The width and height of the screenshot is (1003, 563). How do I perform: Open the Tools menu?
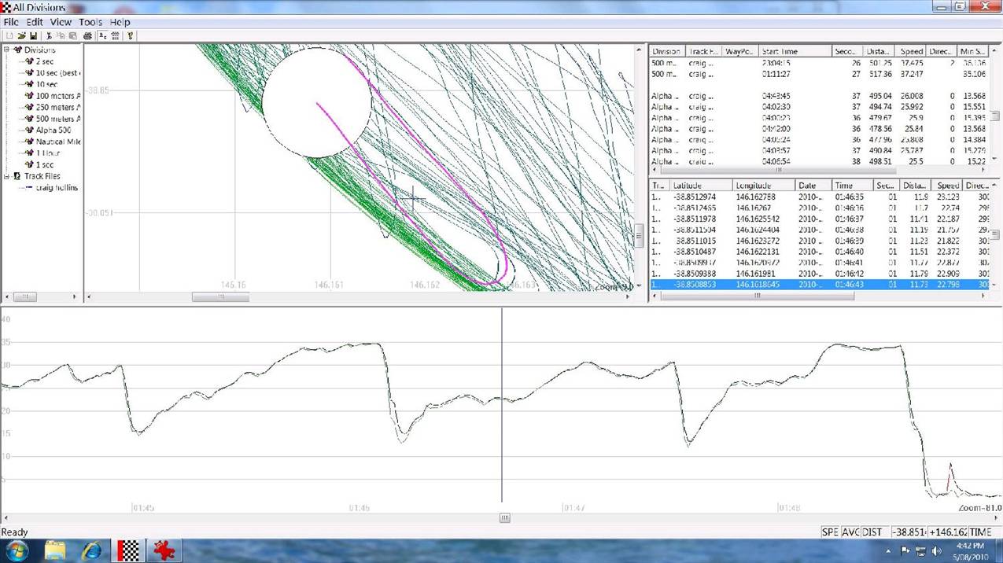click(x=90, y=22)
